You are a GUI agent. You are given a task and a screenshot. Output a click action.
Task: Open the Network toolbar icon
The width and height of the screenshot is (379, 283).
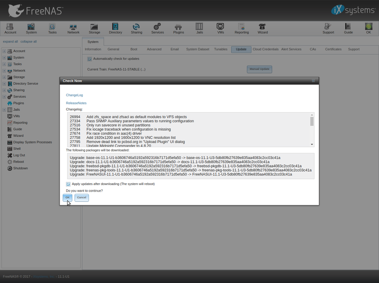[73, 28]
